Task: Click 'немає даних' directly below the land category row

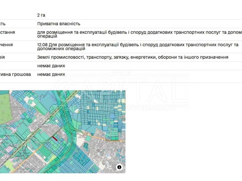Action: tap(51, 66)
